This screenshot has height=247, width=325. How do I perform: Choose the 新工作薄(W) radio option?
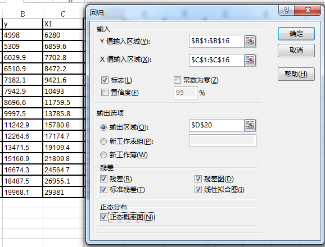click(x=103, y=155)
